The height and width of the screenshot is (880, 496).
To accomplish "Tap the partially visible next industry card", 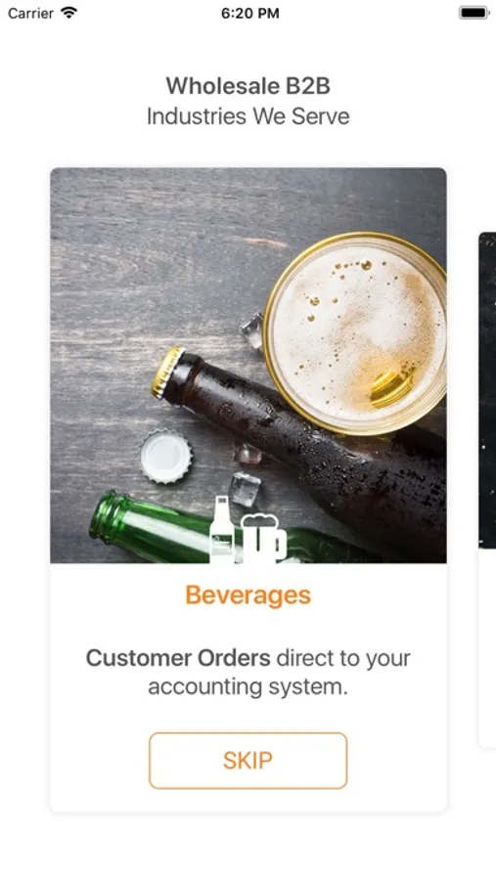I will [x=487, y=490].
